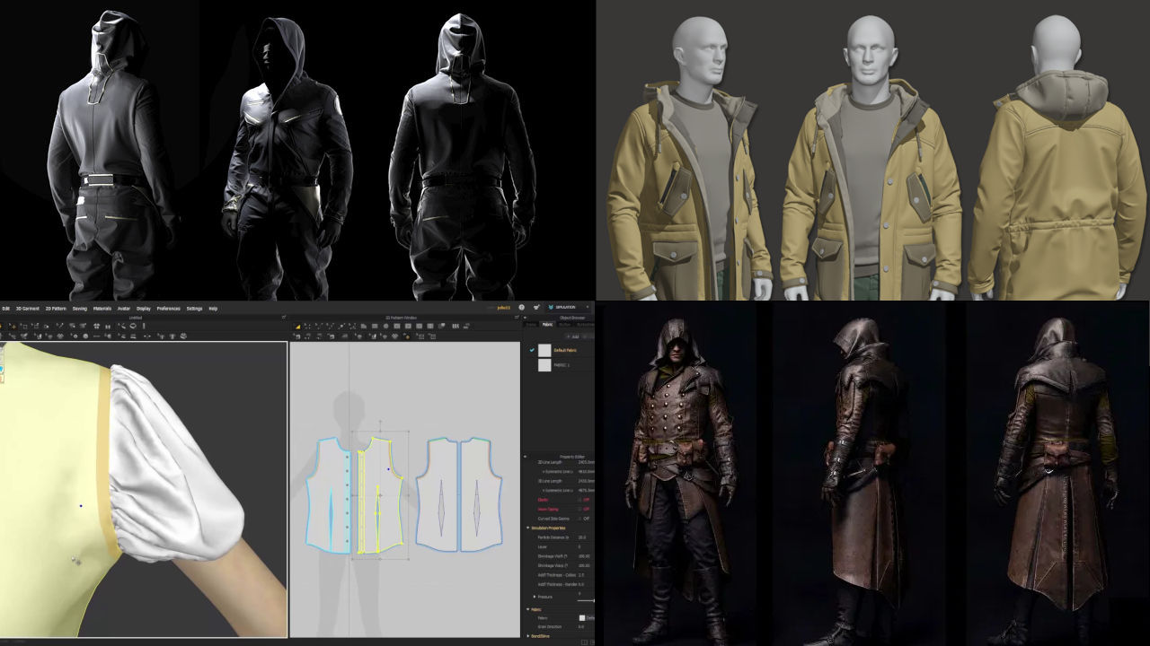The height and width of the screenshot is (646, 1150).
Task: Click the polygon tool in 2D toolbar
Action: (364, 327)
